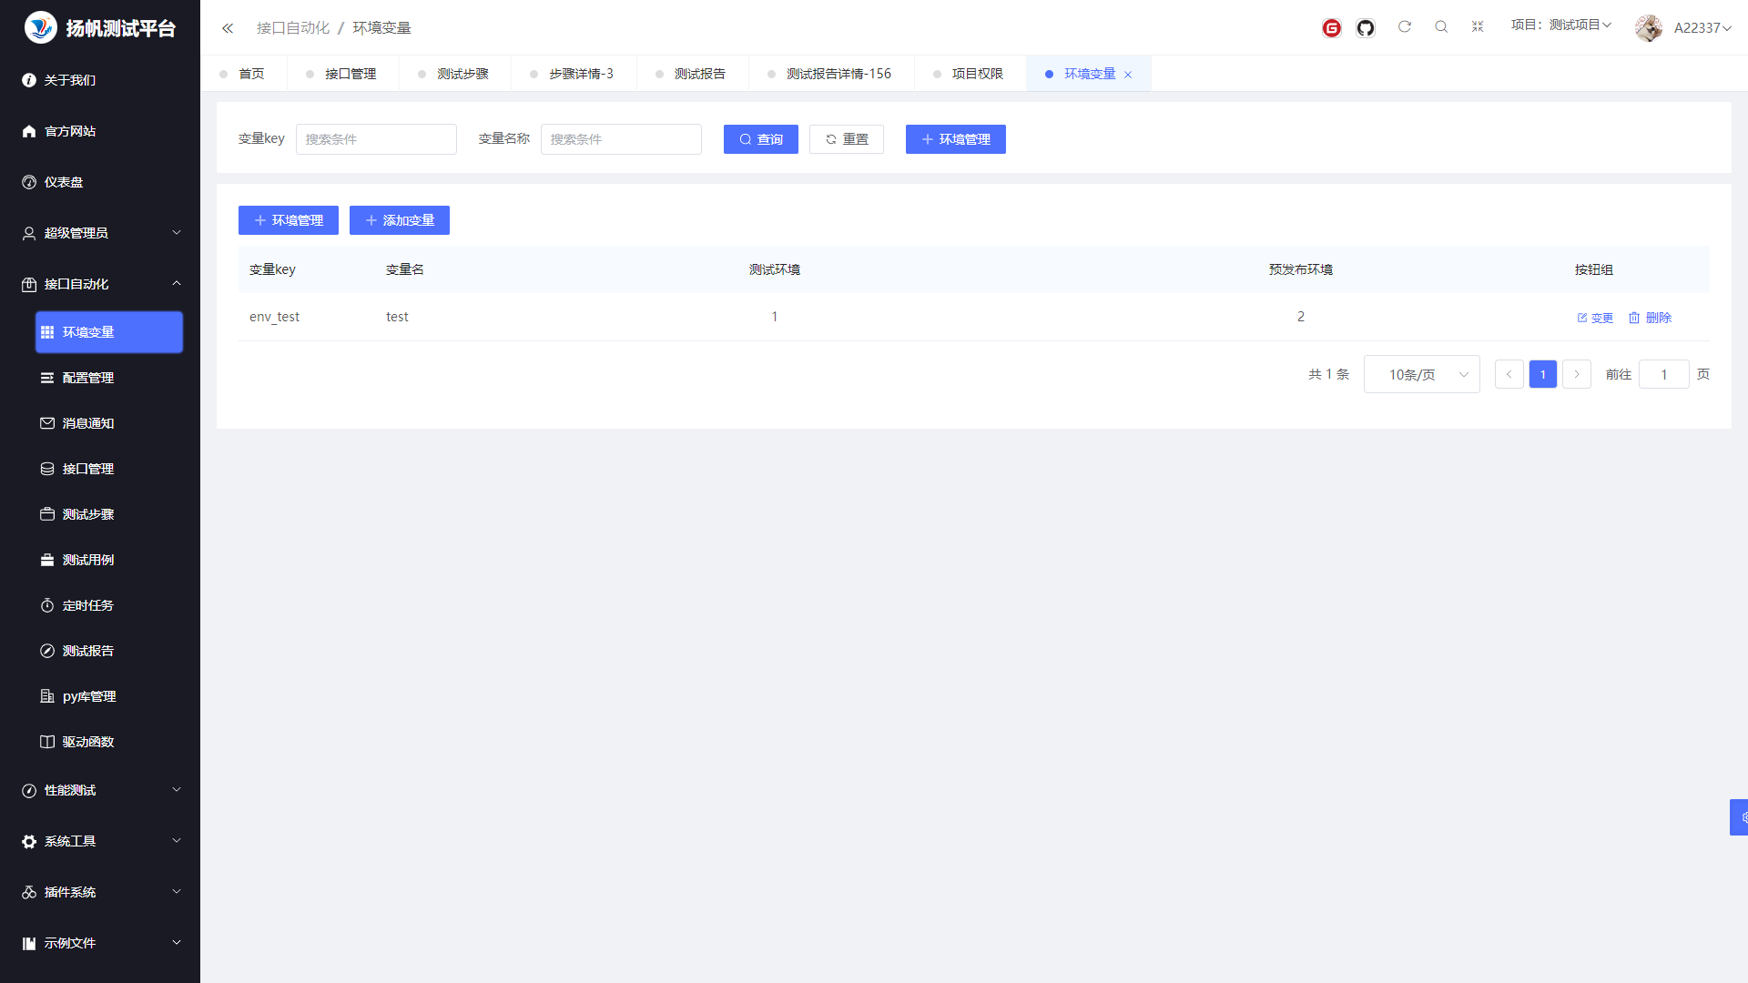Close the 环境变量 tab
Image resolution: width=1748 pixels, height=983 pixels.
[1128, 75]
